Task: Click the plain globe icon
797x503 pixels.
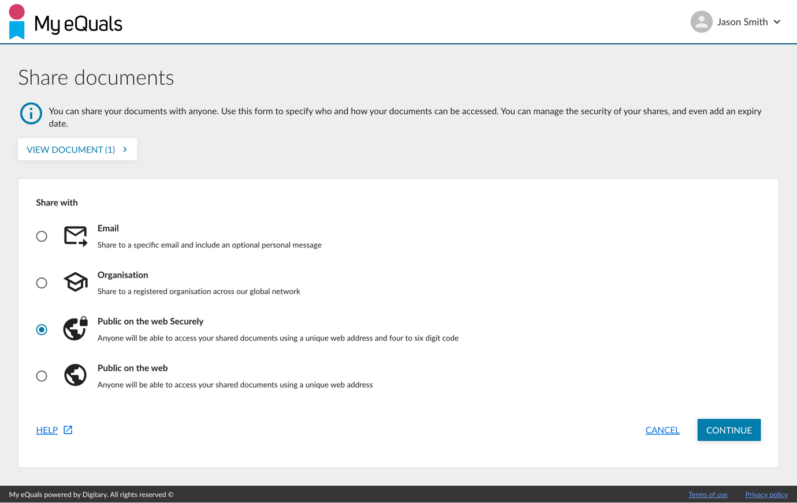Action: point(75,376)
